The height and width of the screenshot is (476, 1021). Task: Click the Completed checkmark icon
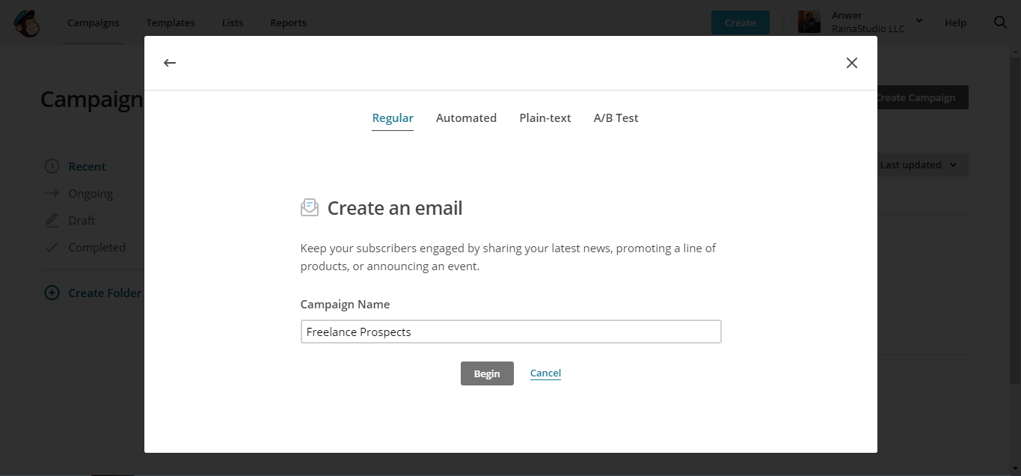tap(52, 247)
